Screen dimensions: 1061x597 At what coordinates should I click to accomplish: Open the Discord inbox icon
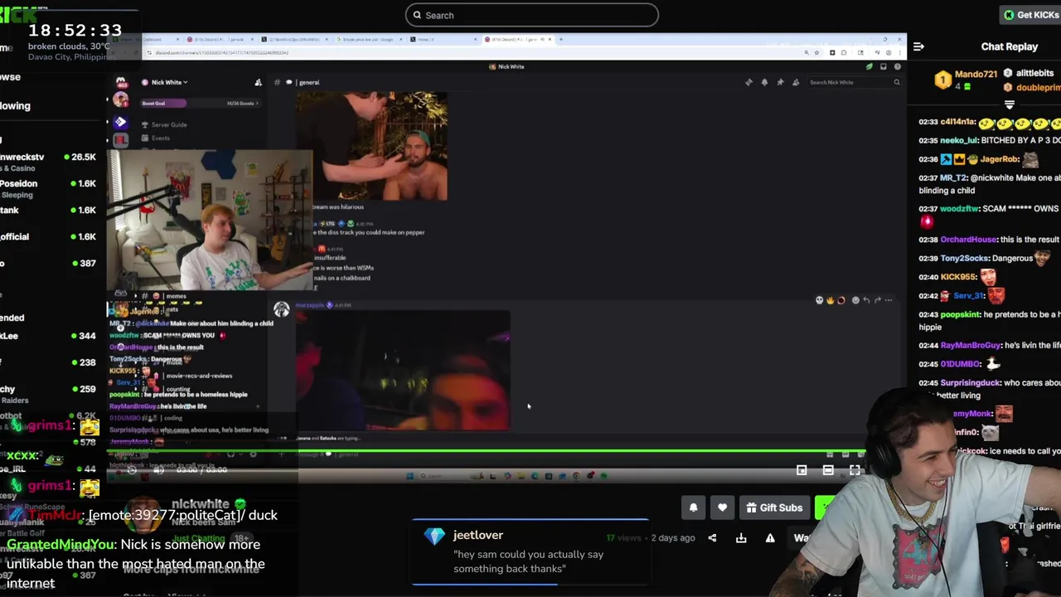tap(884, 66)
